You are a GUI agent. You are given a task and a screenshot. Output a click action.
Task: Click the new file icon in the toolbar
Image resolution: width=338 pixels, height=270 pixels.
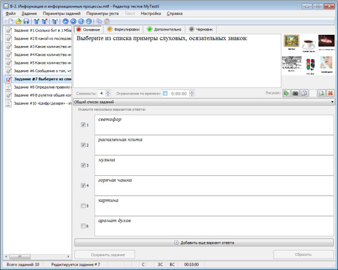point(11,22)
